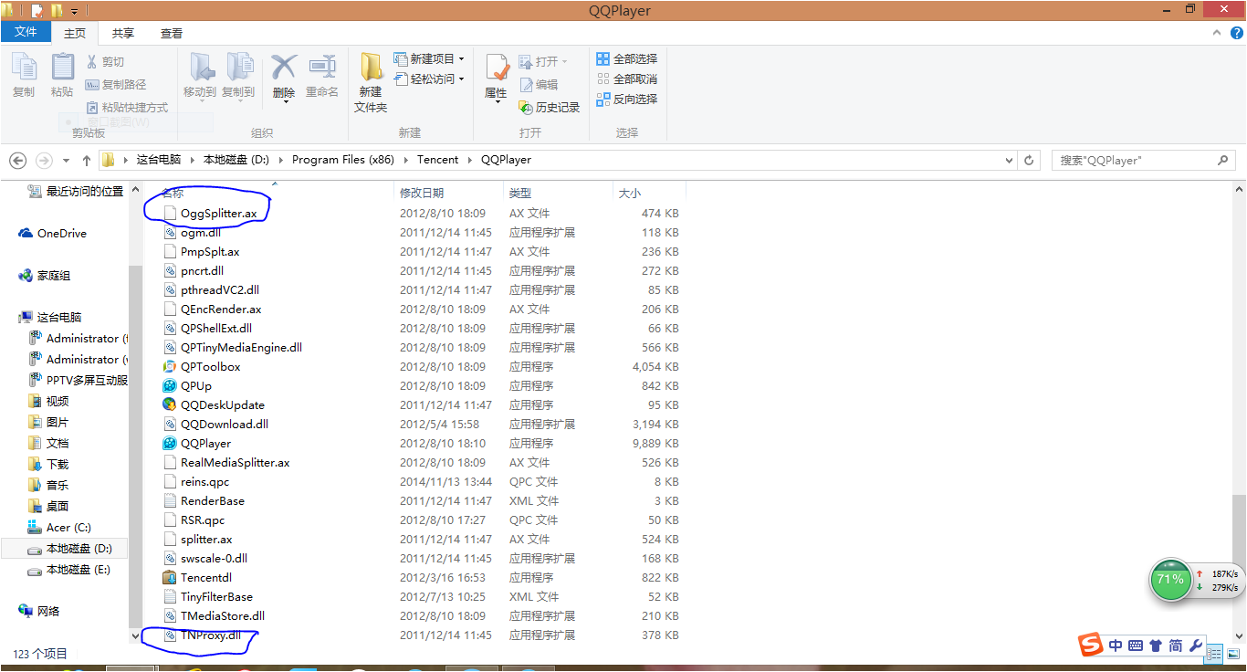This screenshot has width=1247, height=672.
Task: Switch to details view icon in status bar
Action: click(1215, 654)
